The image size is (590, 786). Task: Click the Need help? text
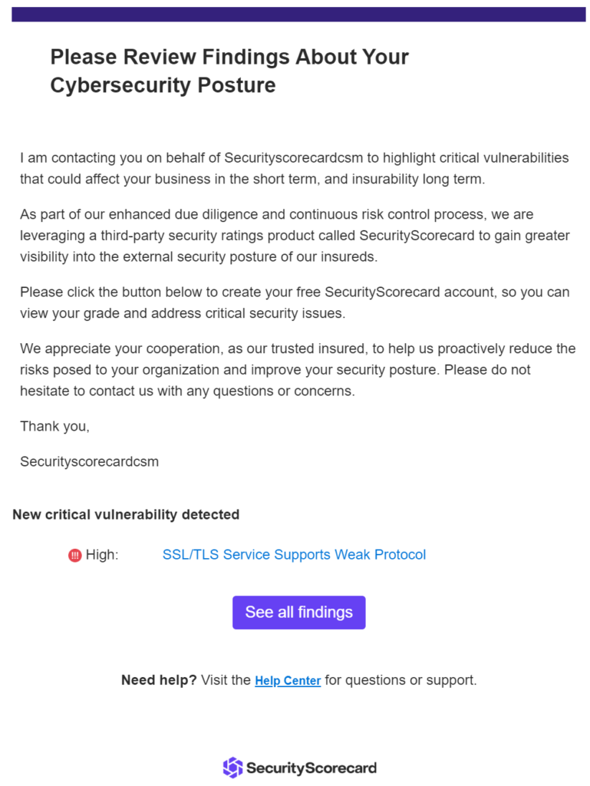click(159, 680)
